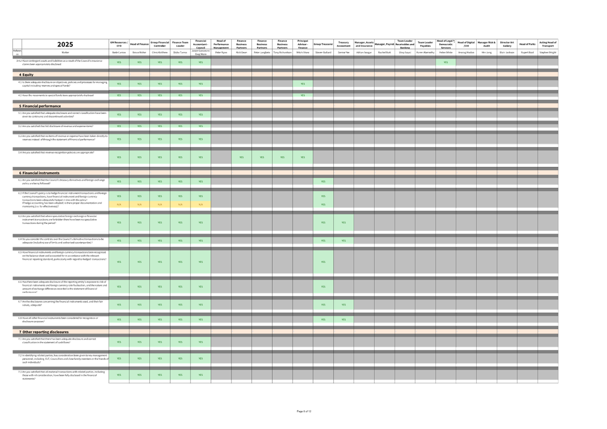The height and width of the screenshot is (429, 607).
Task: Click the leftmost YES in the top row
Action: point(119,62)
